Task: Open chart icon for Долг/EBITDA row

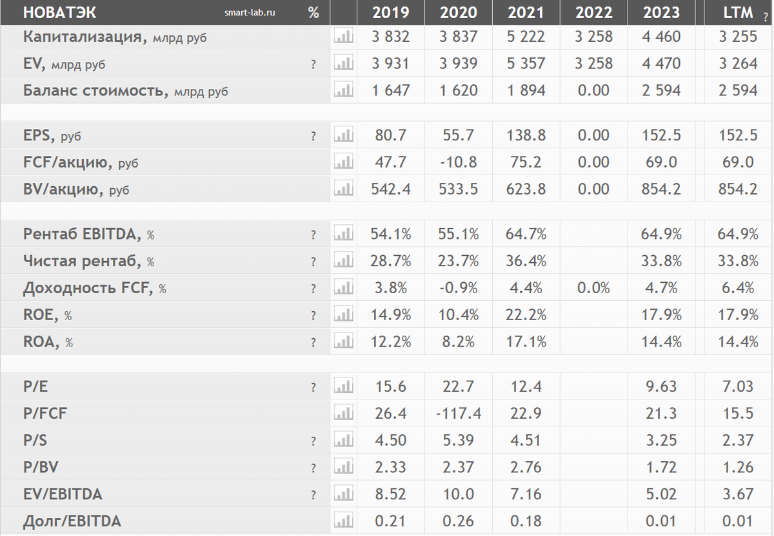Action: tap(344, 521)
